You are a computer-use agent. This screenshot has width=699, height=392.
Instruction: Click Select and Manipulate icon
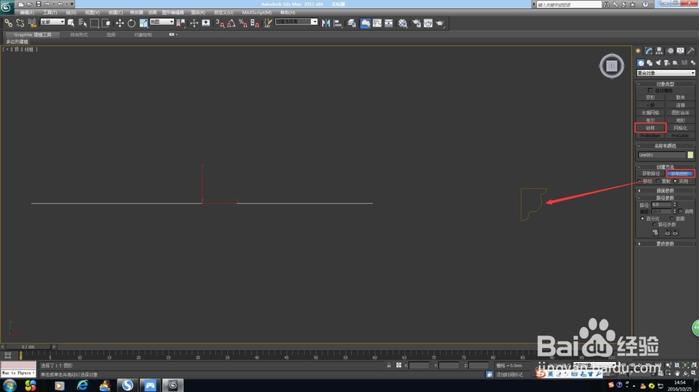(x=194, y=23)
